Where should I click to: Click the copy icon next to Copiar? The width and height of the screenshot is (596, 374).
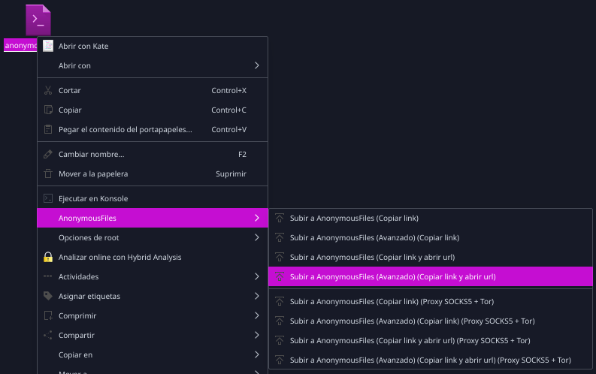[x=48, y=110]
